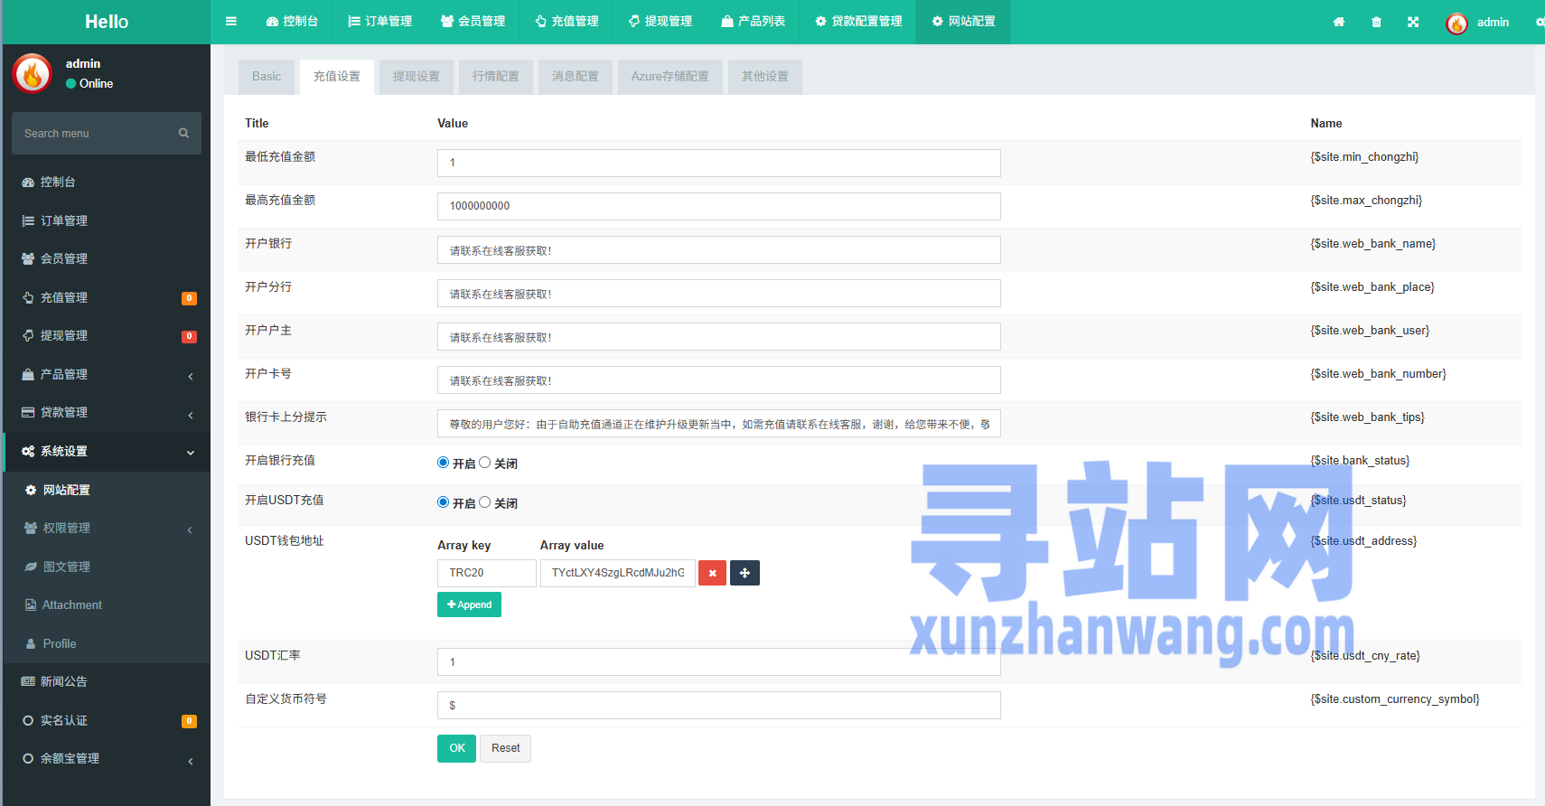The height and width of the screenshot is (806, 1545).
Task: Expand the 余额宝管理 sidebar chevron
Action: 191,761
